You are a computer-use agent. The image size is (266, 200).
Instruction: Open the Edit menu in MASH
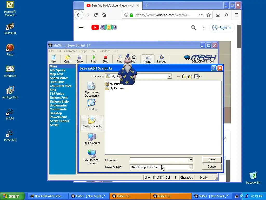59,51
